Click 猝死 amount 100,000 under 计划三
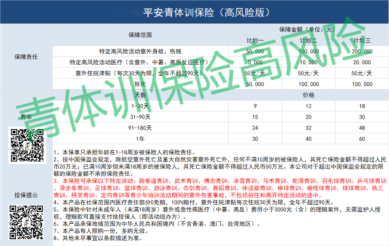This screenshot has height=246, width=389. (x=362, y=84)
